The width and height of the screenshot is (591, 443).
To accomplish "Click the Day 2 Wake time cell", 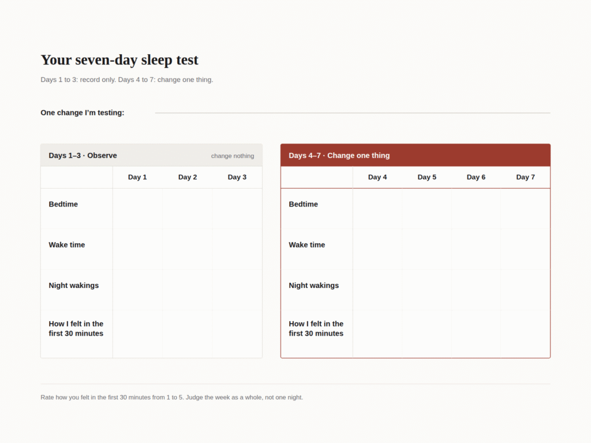I will (x=188, y=249).
